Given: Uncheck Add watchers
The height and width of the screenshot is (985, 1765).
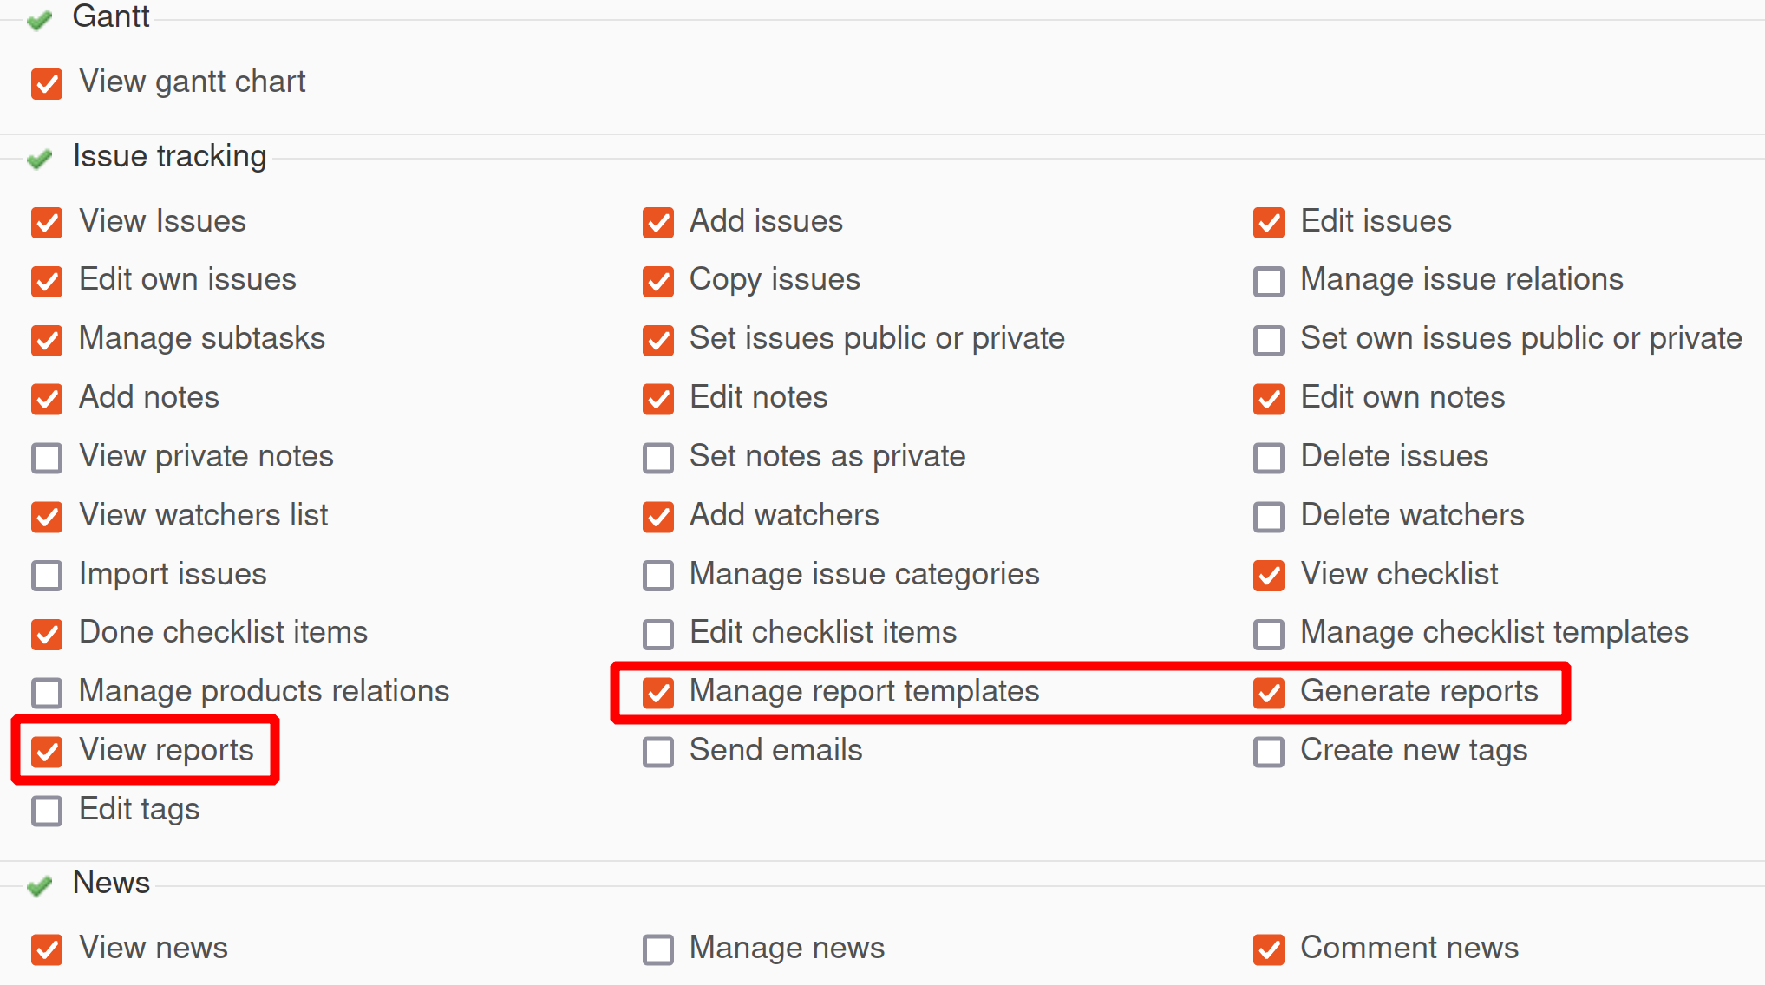Looking at the screenshot, I should pos(658,517).
